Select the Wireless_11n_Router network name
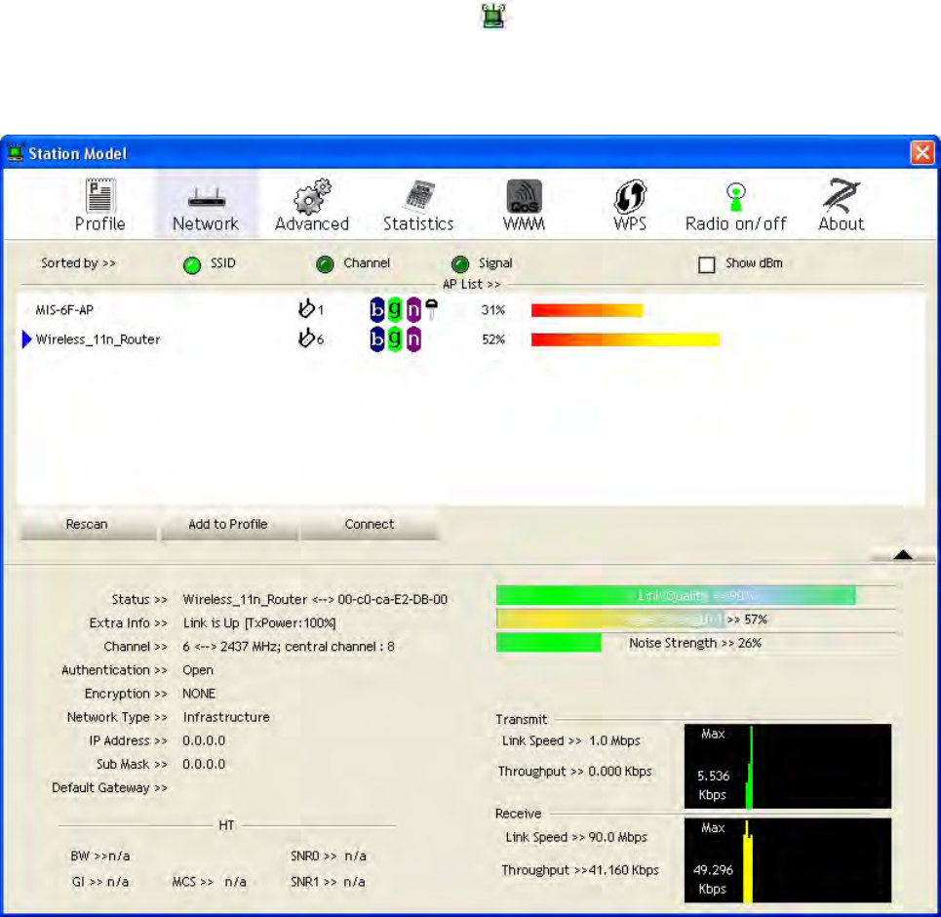Viewport: 941px width, 917px height. coord(98,339)
